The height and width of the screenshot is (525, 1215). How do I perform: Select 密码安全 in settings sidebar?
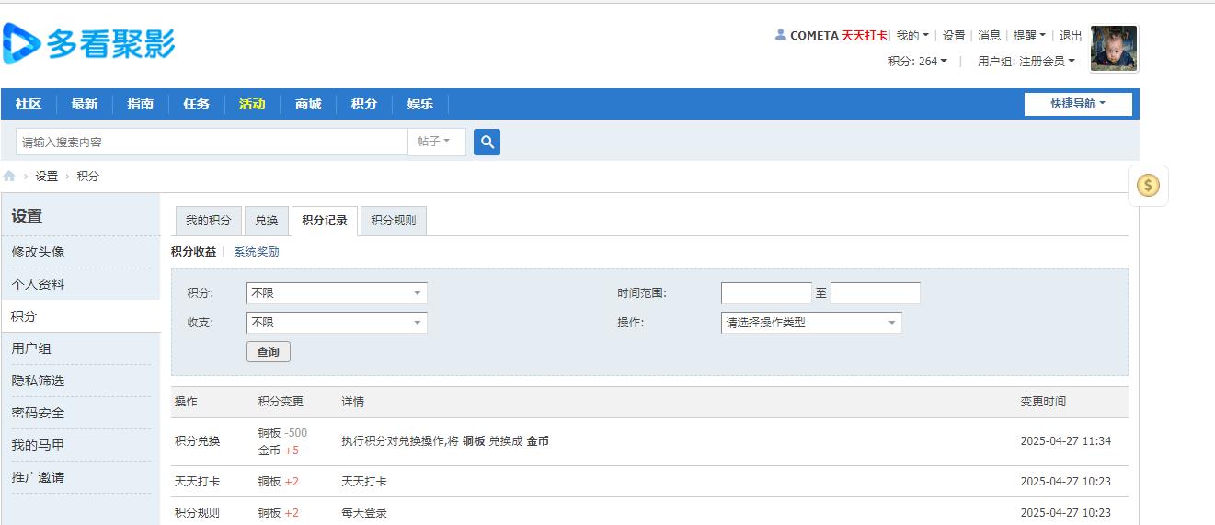(x=38, y=413)
